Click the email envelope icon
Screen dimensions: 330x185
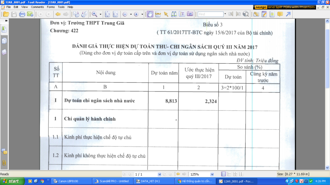coord(30,14)
